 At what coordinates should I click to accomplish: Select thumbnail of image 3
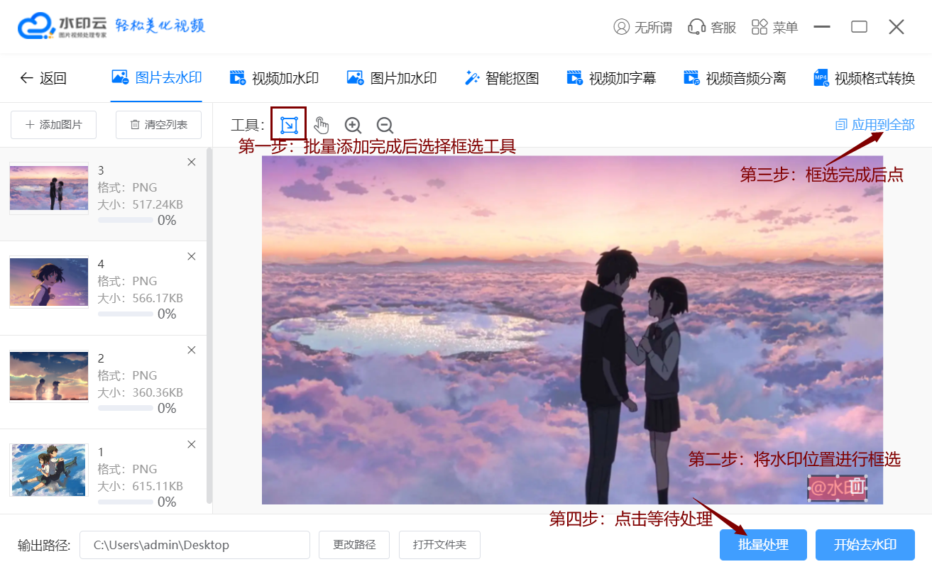(49, 188)
